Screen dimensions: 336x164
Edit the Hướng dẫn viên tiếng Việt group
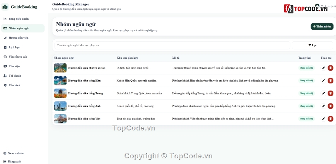pyautogui.click(x=323, y=119)
